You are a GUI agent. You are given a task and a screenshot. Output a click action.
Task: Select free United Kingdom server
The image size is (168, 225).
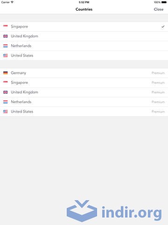tap(84, 36)
